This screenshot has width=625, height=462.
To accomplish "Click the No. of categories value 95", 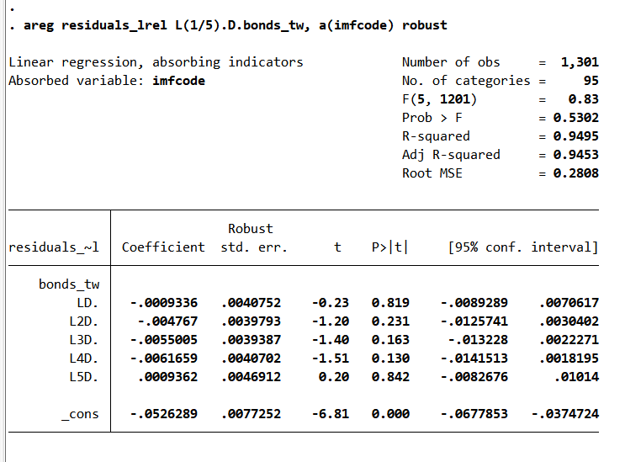I will click(591, 81).
